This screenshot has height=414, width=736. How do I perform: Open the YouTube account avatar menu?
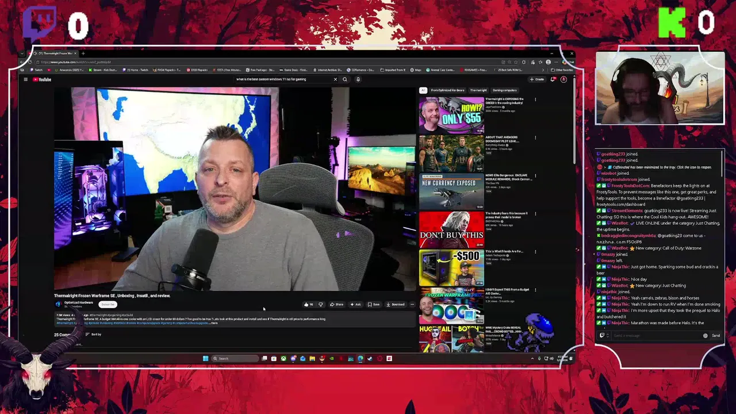pos(563,79)
